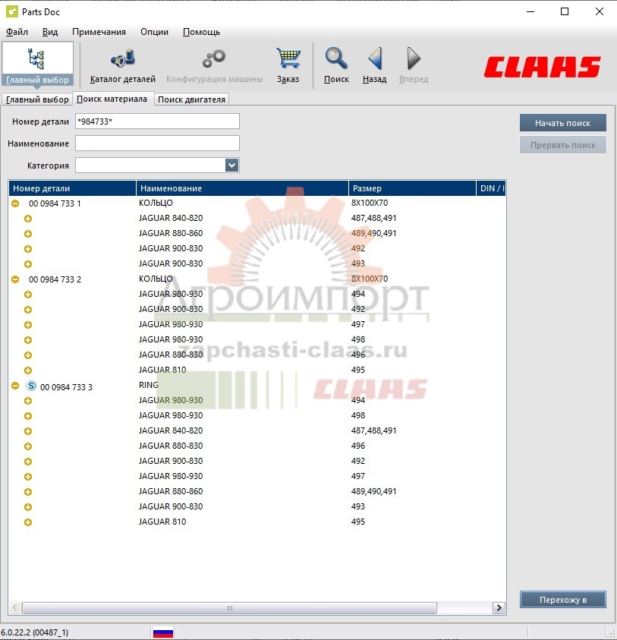Click the Parts Doc title bar app icon
This screenshot has width=617, height=640.
pyautogui.click(x=12, y=11)
